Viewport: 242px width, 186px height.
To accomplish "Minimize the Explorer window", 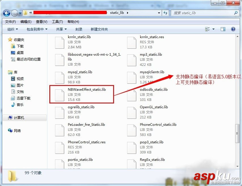I will click(215, 3).
